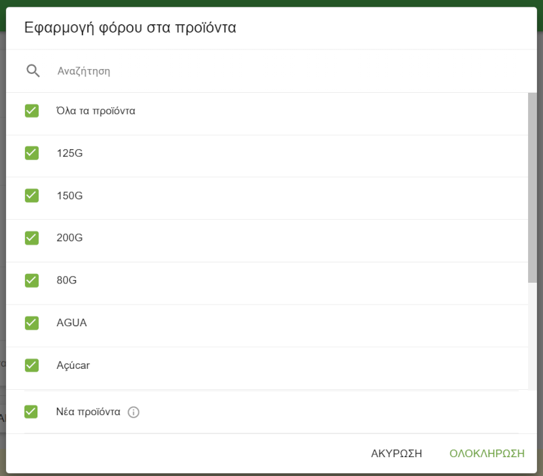Uncheck the 200G product checkbox

32,238
